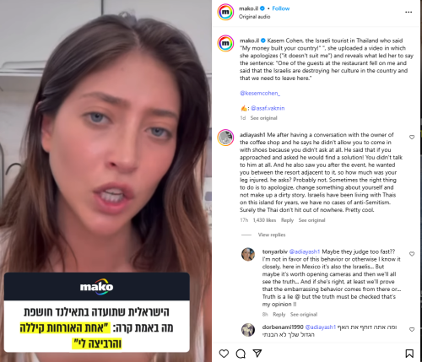Viewport: 422px width, 362px height.
Task: Open the @asaf.vaknin mention link
Action: [268, 108]
